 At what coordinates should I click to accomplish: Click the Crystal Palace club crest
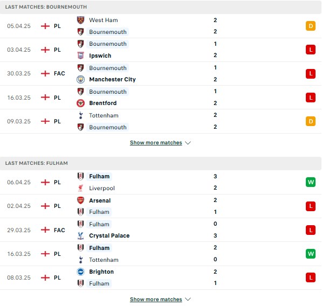[80, 235]
